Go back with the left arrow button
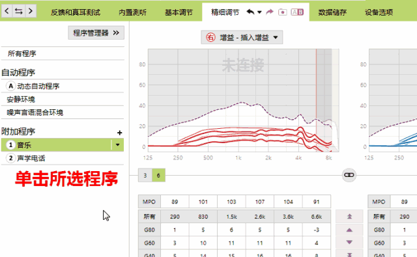The width and height of the screenshot is (417, 257). [x=7, y=11]
